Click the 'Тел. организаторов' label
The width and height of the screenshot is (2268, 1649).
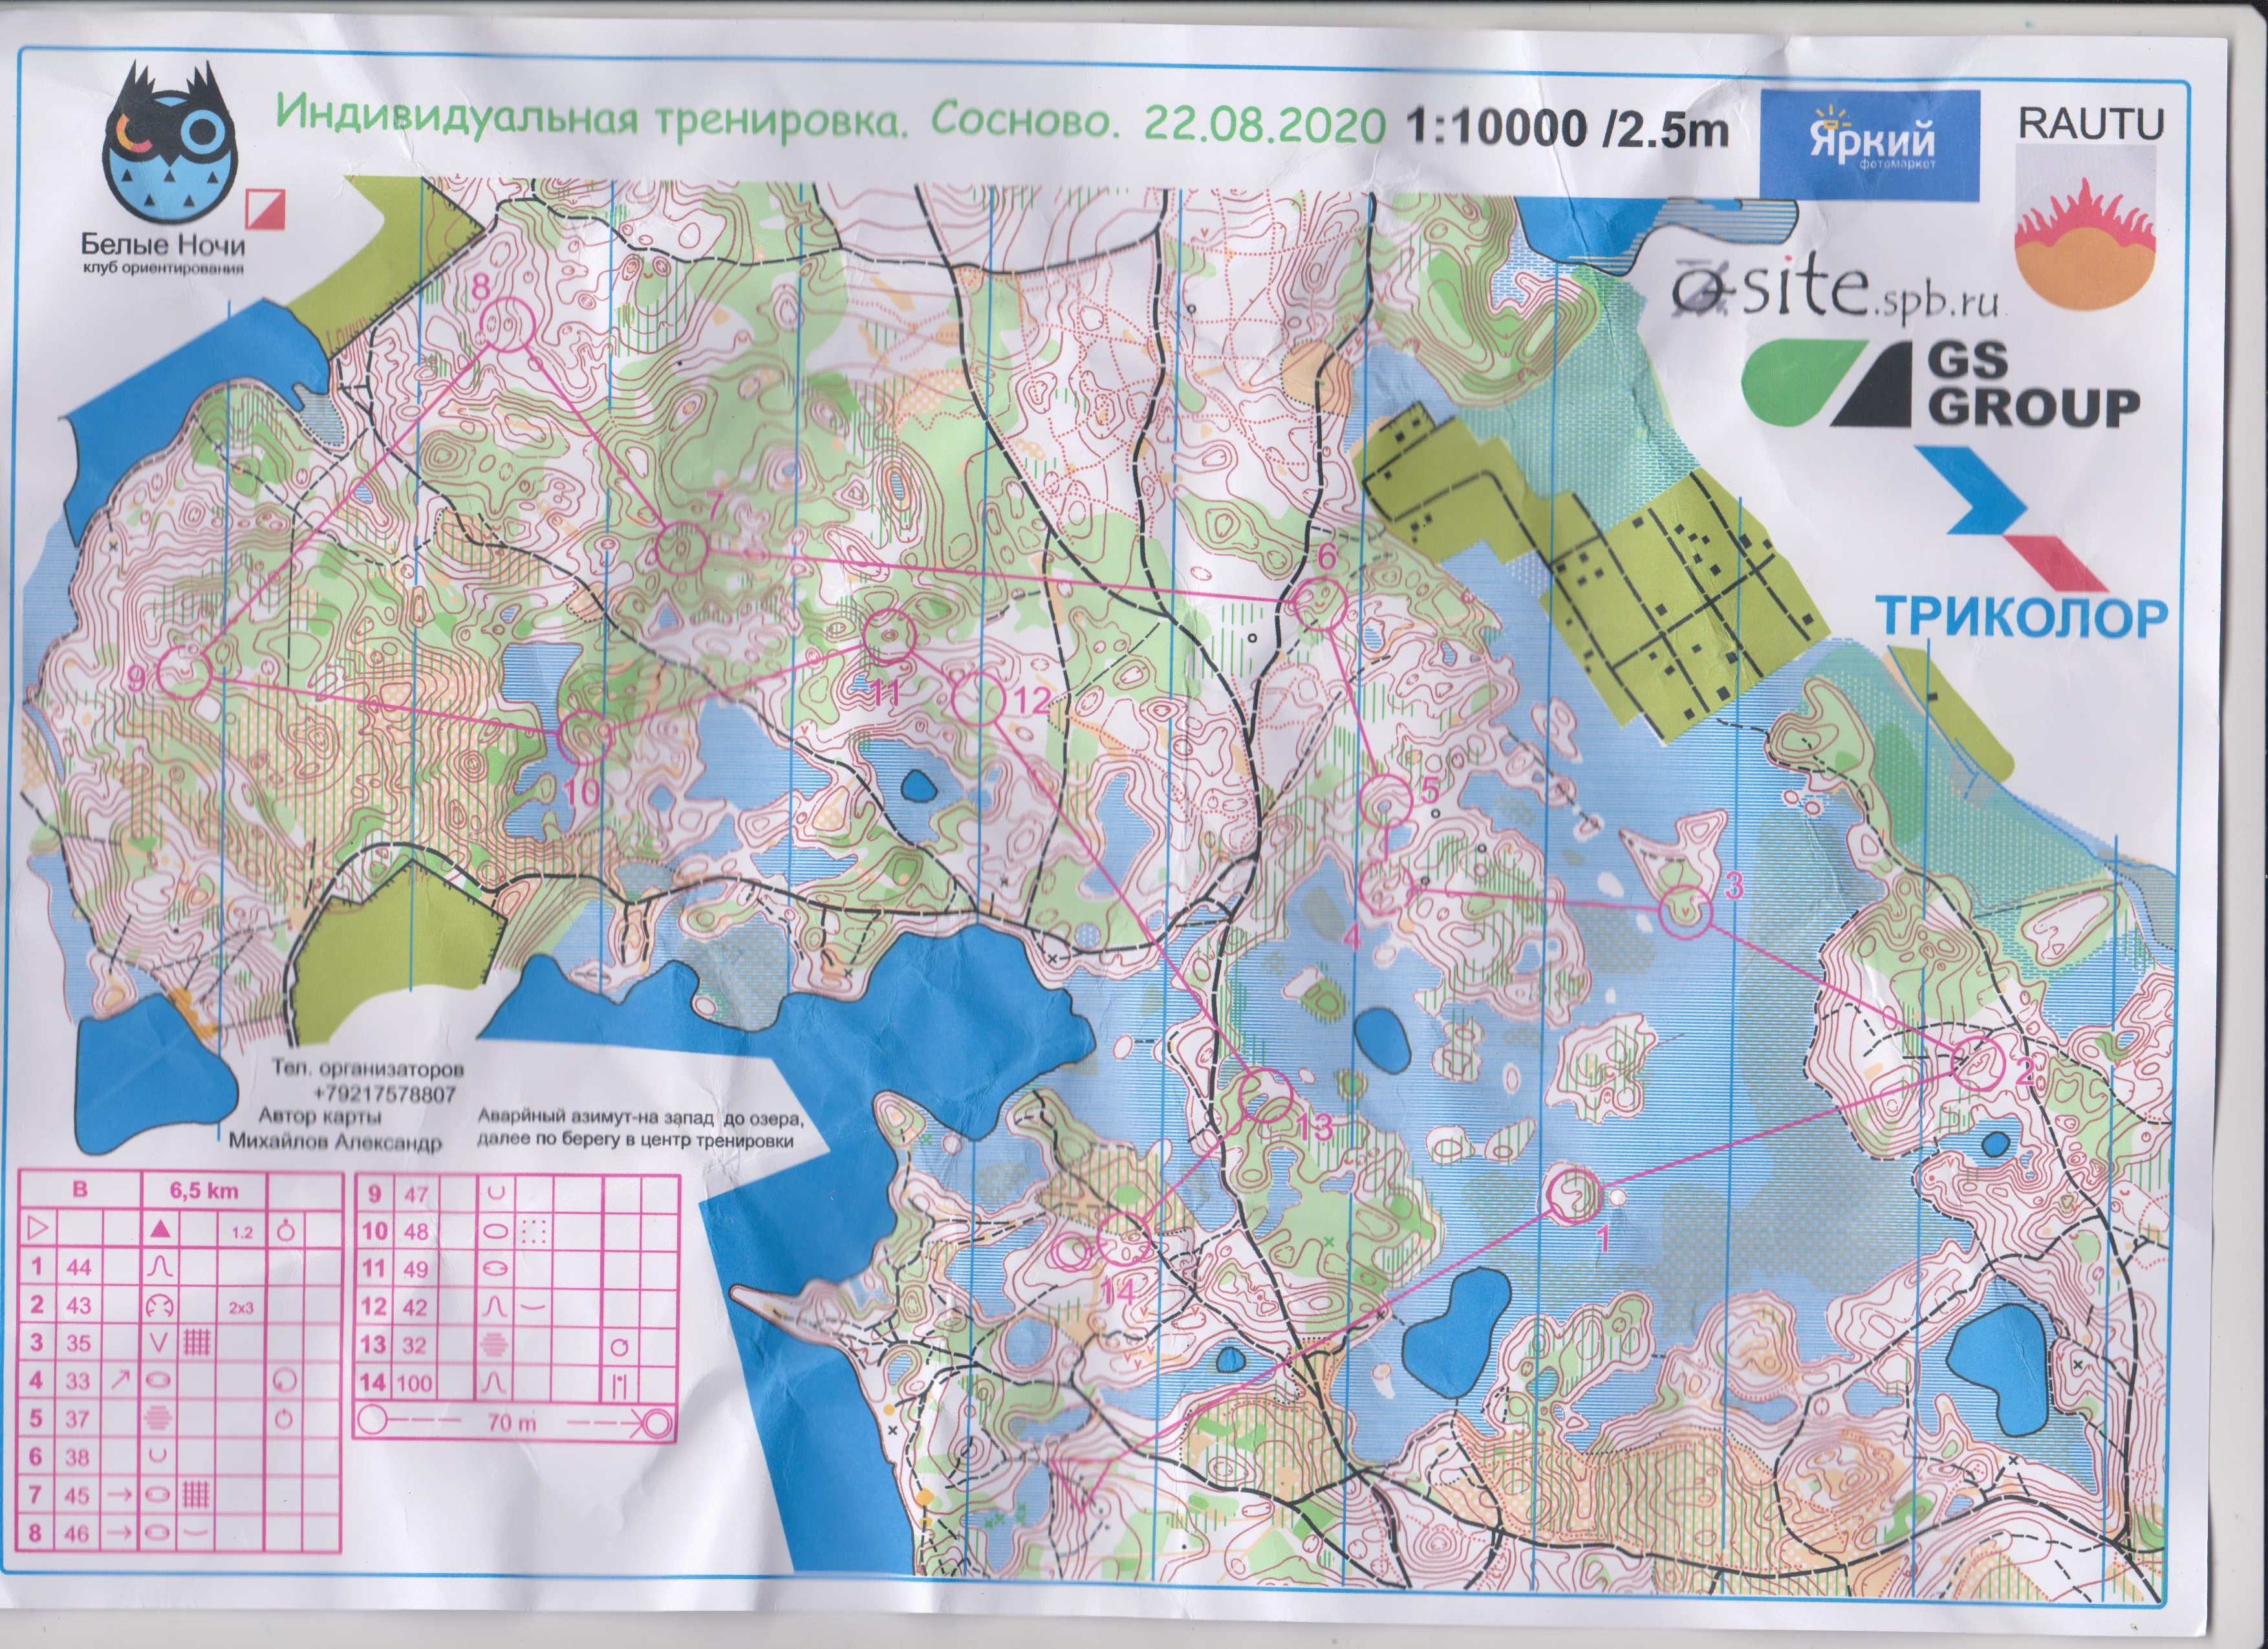click(x=369, y=1070)
